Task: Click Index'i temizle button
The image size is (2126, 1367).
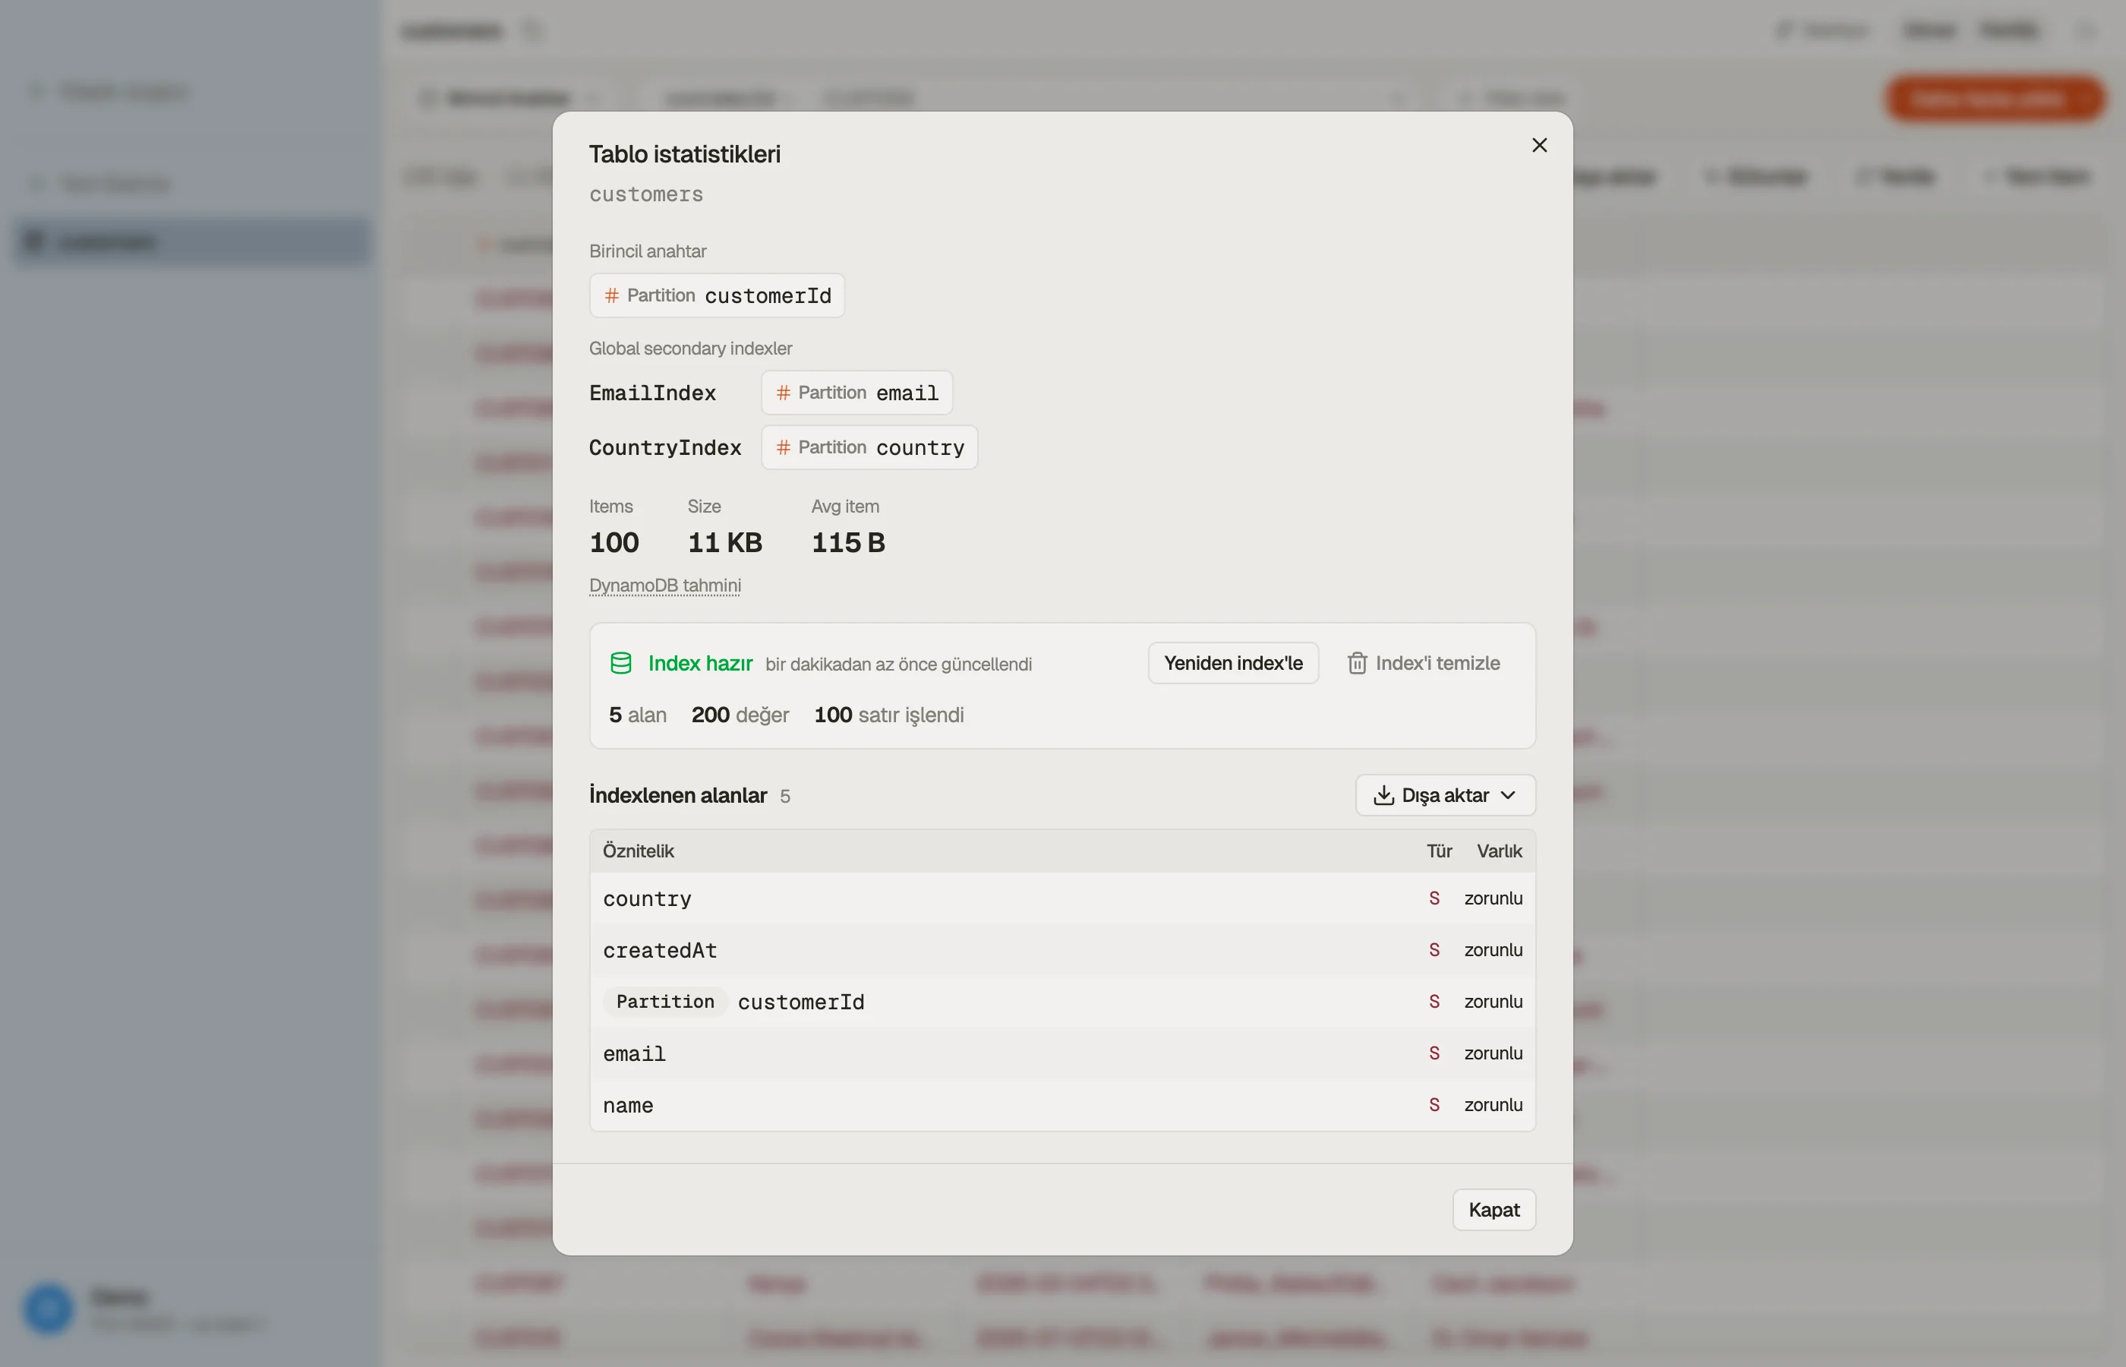Action: (1423, 663)
